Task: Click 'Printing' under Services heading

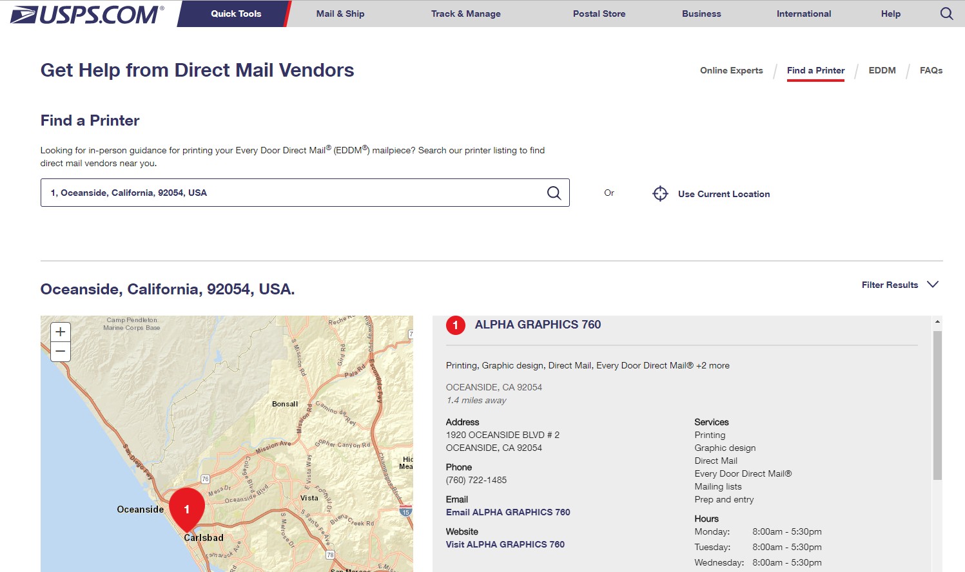Action: point(710,435)
